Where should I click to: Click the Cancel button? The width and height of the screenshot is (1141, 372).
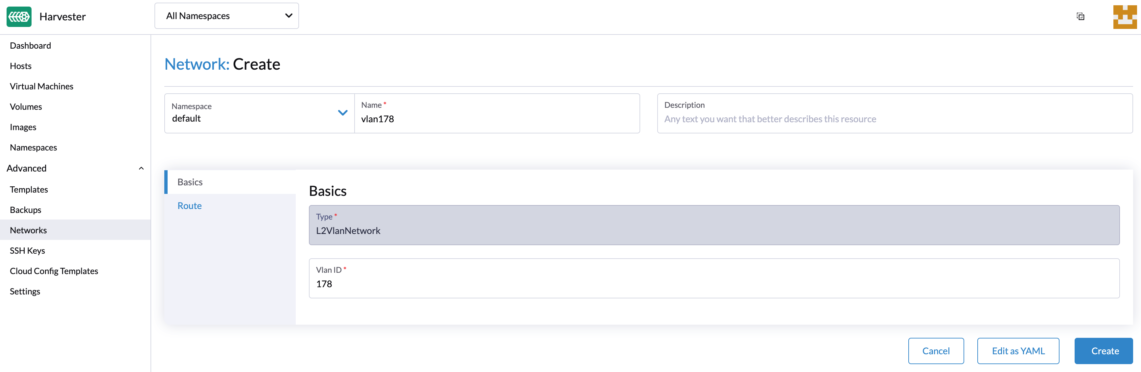(x=936, y=351)
